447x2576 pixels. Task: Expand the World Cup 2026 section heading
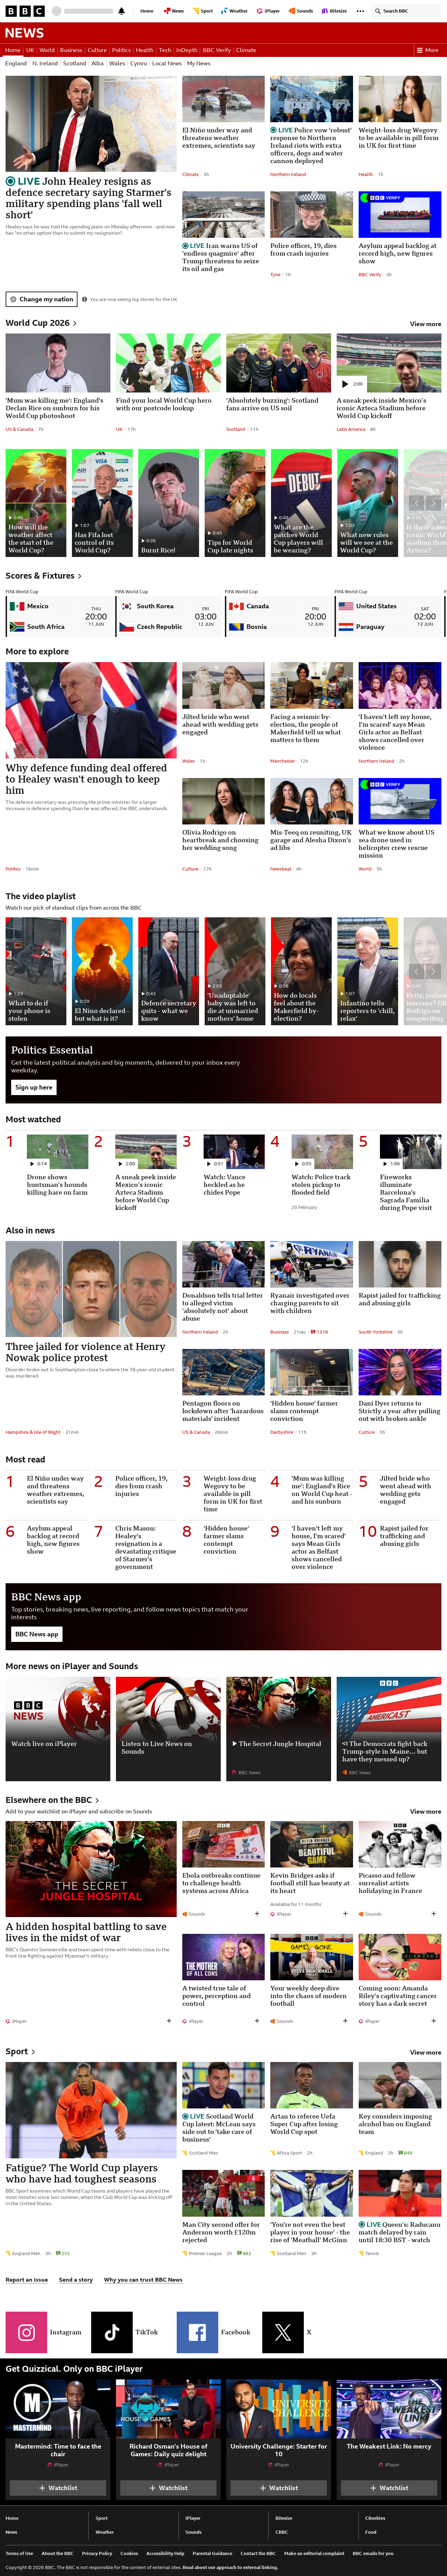pos(41,323)
